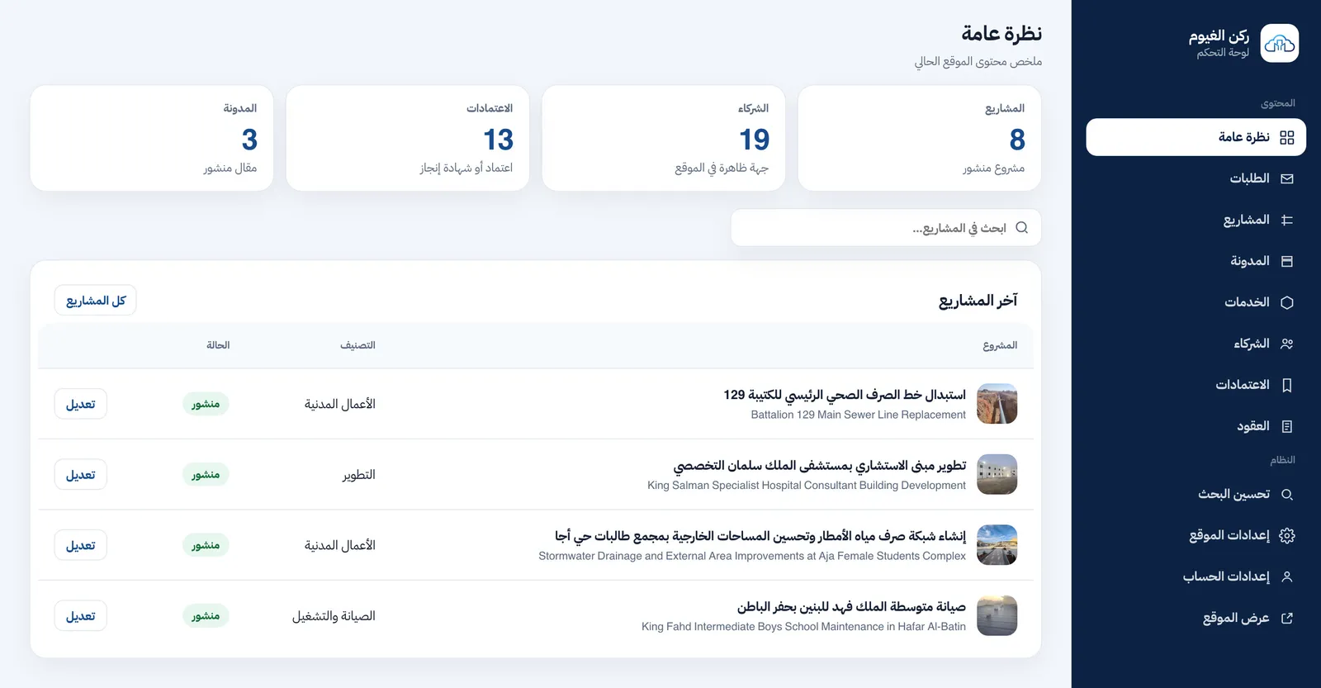The width and height of the screenshot is (1321, 688).
Task: Click the user icon beside إعدادات الحساب
Action: tap(1286, 576)
